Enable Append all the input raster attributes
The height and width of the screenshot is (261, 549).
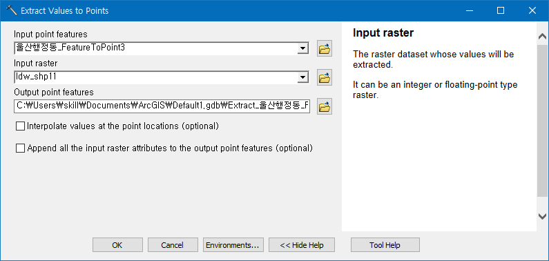20,148
